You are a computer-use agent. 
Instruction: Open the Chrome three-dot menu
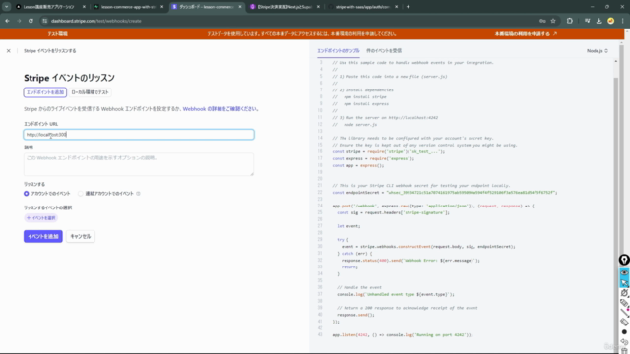click(622, 21)
